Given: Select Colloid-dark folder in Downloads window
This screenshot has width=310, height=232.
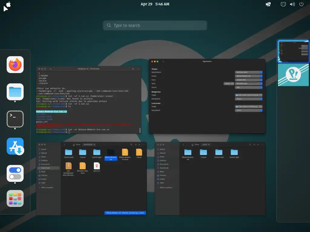Looking at the screenshot, I should click(x=69, y=154).
